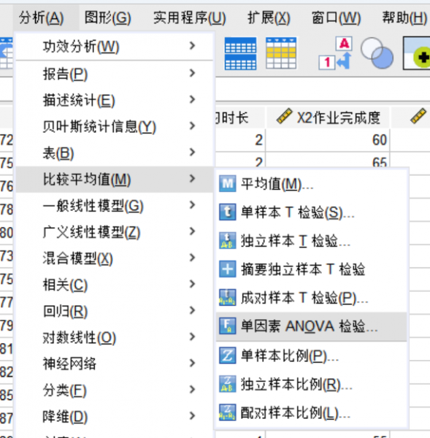Click the value labels A-1 toolbar icon
This screenshot has height=438, width=430.
coord(335,53)
